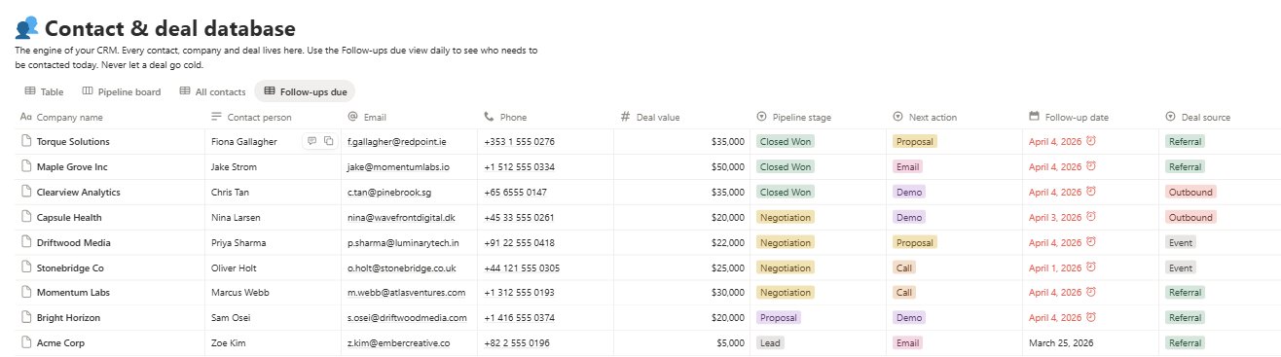
Task: Click the Lead stage tag for Acme Corp
Action: [x=770, y=342]
